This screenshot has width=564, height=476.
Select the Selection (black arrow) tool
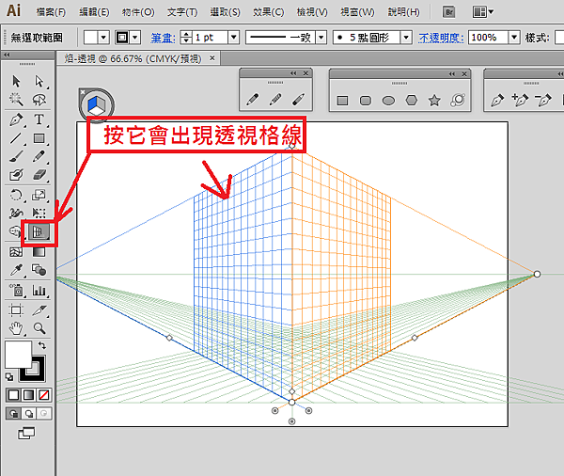16,81
